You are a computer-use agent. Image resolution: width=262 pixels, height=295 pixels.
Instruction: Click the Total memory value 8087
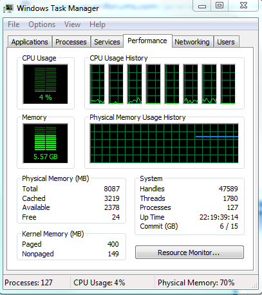pyautogui.click(x=112, y=189)
